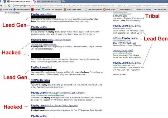The height and width of the screenshot is (118, 168).
Task: Click the 'www.loansongo.com/' ad URL
Action: [122, 41]
